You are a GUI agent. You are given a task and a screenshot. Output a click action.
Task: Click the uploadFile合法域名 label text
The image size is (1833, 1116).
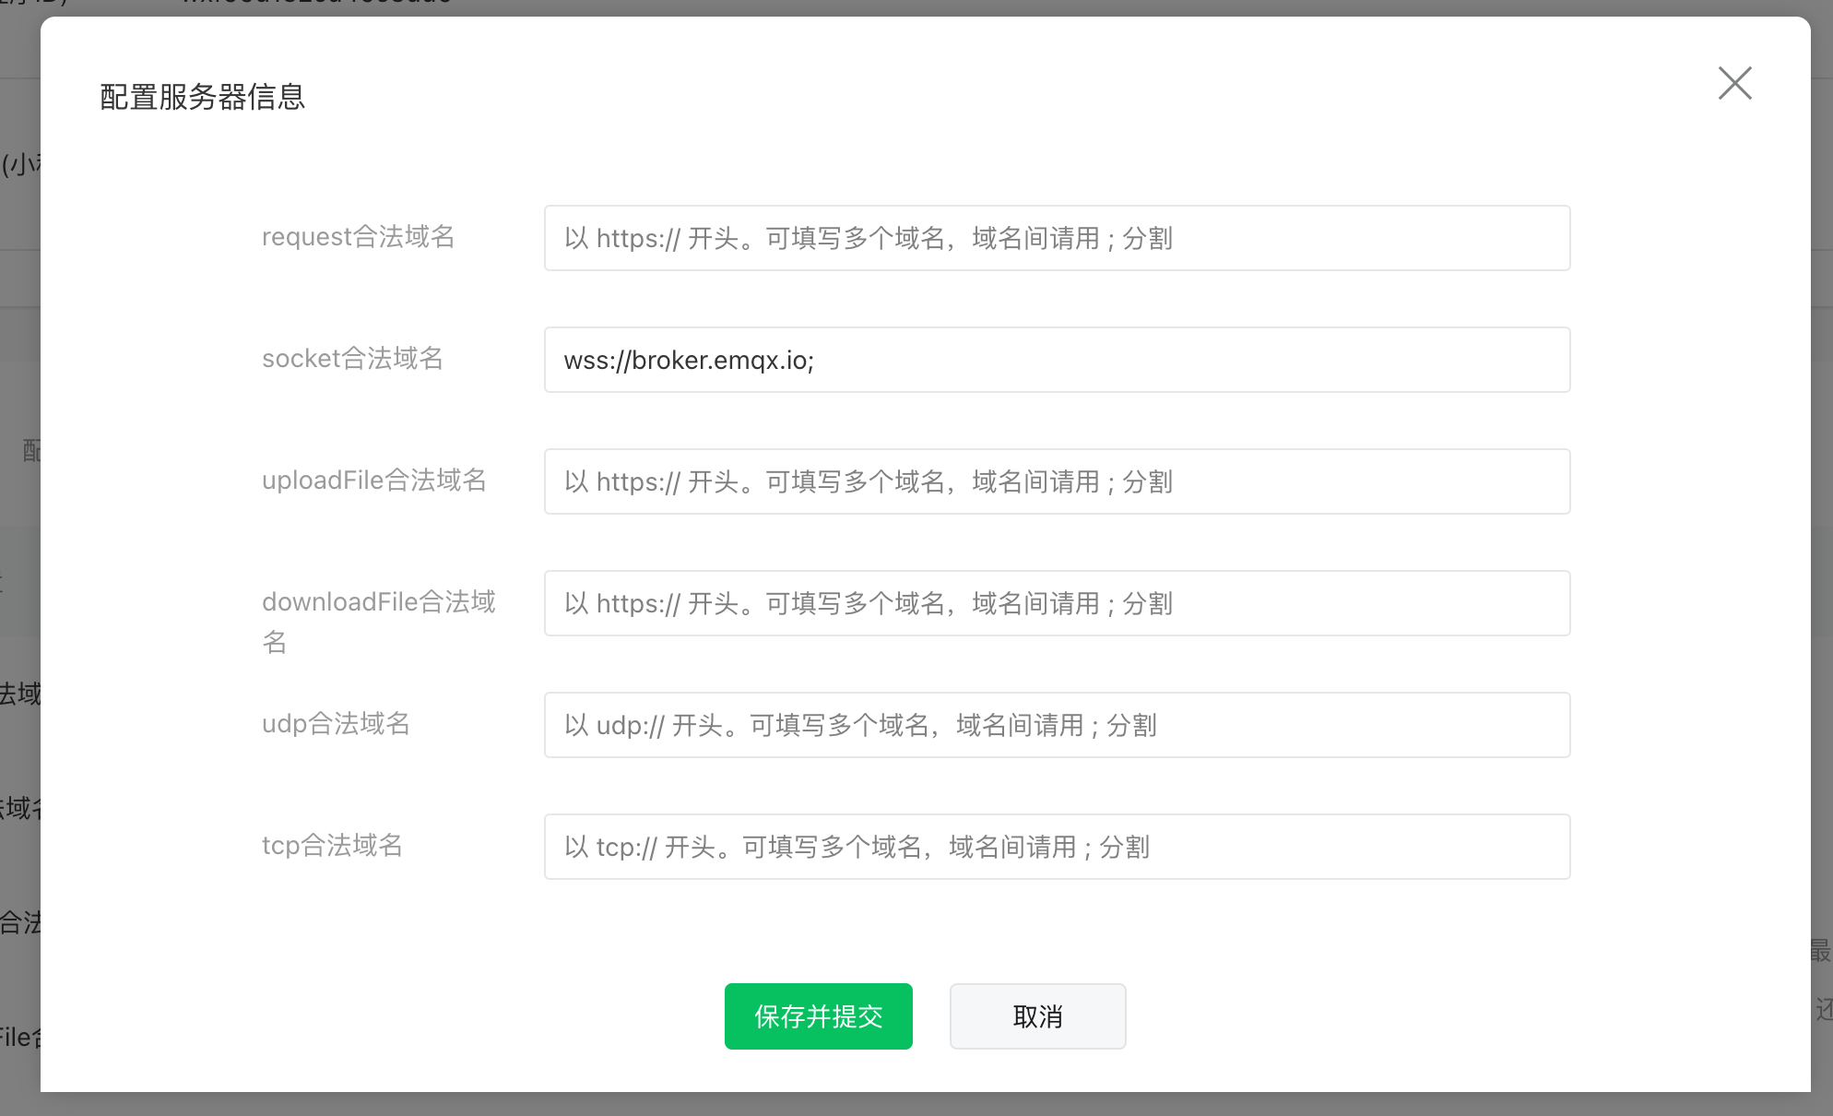373,481
